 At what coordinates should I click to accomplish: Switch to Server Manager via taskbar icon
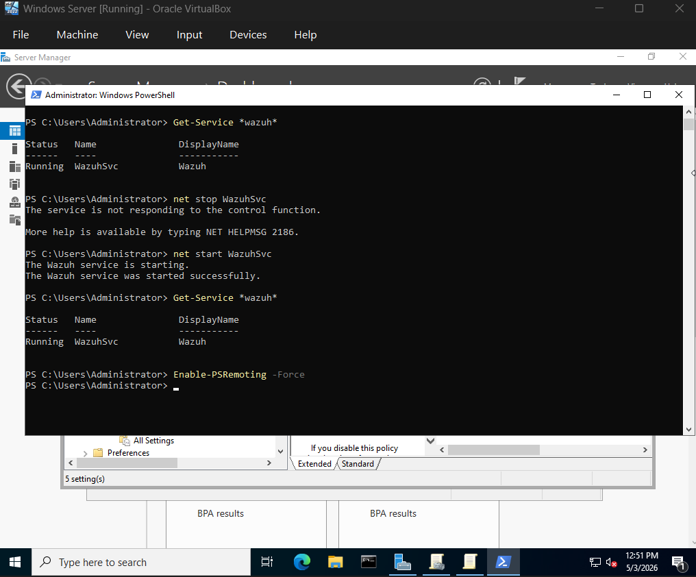coord(402,563)
